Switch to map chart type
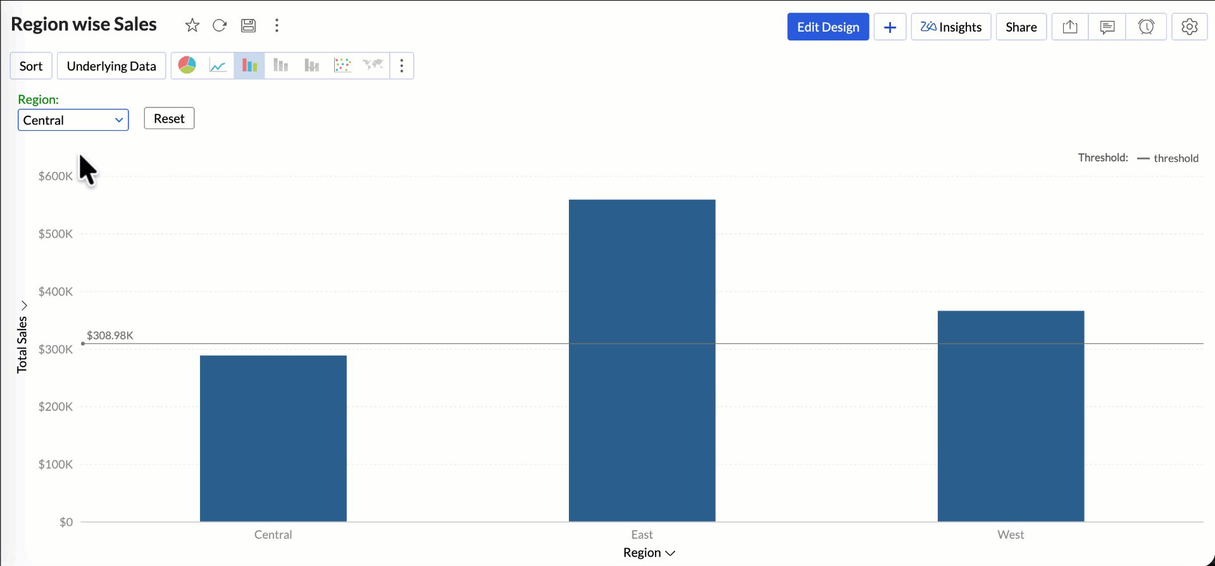 (x=373, y=65)
